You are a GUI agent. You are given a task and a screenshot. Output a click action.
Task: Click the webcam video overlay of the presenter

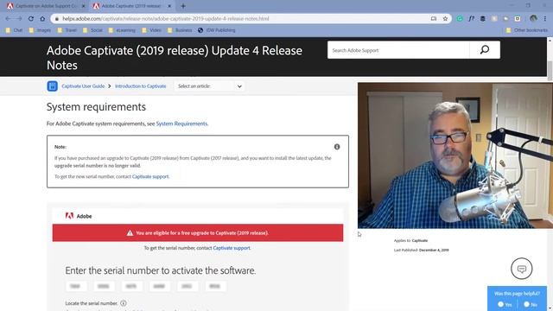[x=455, y=155]
